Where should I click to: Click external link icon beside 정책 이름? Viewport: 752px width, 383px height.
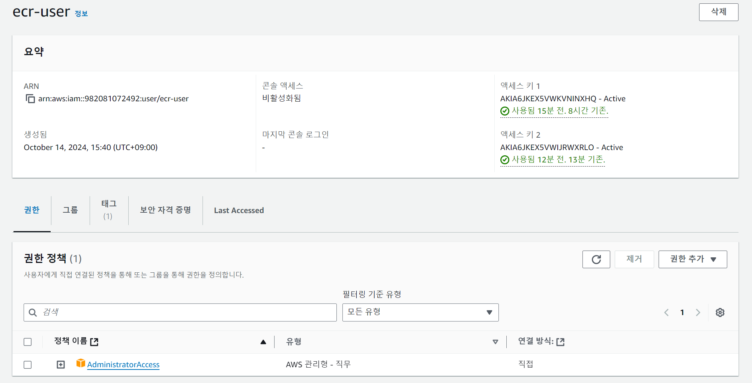coord(95,342)
